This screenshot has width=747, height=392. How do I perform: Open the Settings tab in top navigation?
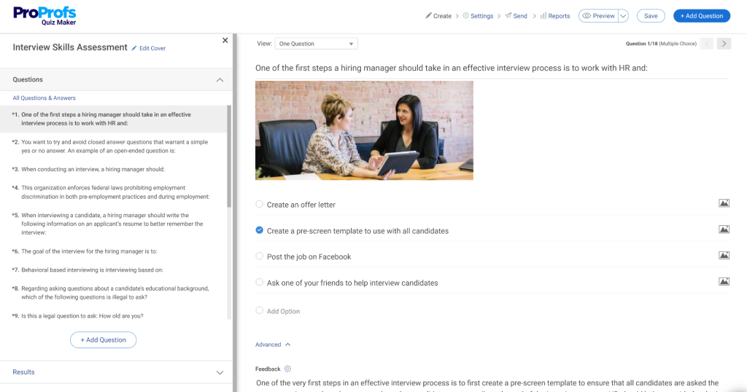coord(478,16)
